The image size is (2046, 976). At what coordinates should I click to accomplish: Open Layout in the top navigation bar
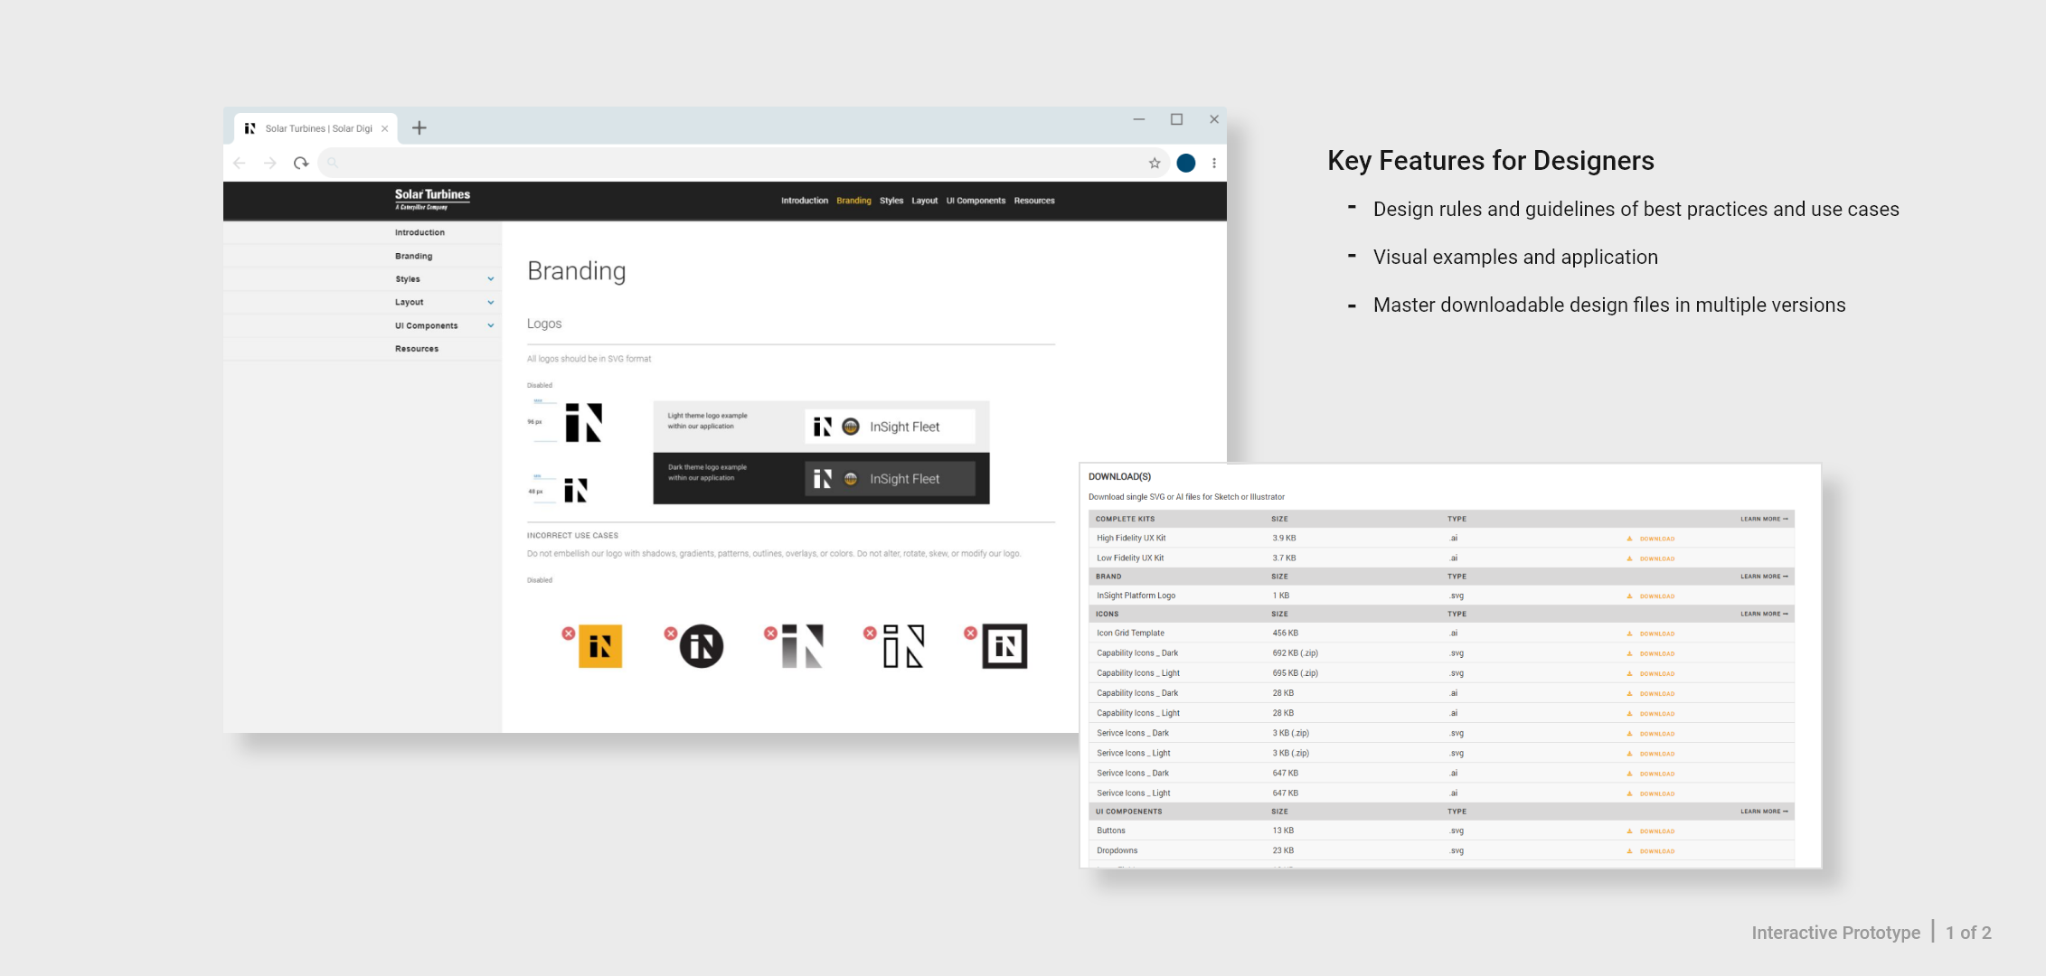[924, 201]
